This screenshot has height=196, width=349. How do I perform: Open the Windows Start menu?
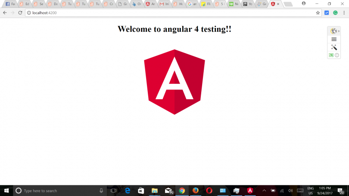[6, 191]
